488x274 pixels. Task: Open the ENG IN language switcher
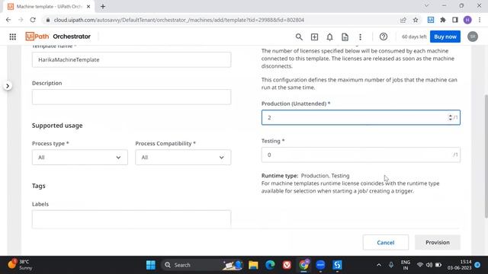406,265
